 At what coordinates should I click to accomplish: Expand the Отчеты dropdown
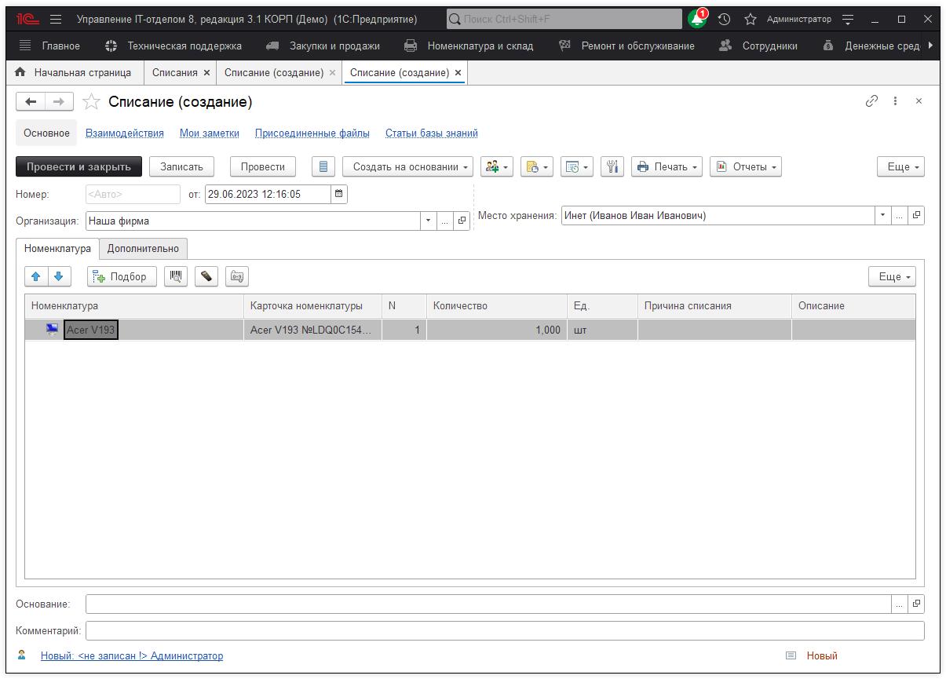tap(745, 166)
